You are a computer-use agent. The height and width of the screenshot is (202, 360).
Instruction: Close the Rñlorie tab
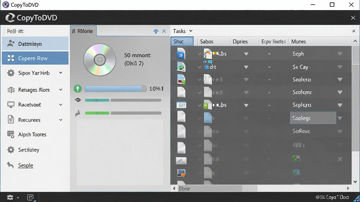click(x=164, y=31)
